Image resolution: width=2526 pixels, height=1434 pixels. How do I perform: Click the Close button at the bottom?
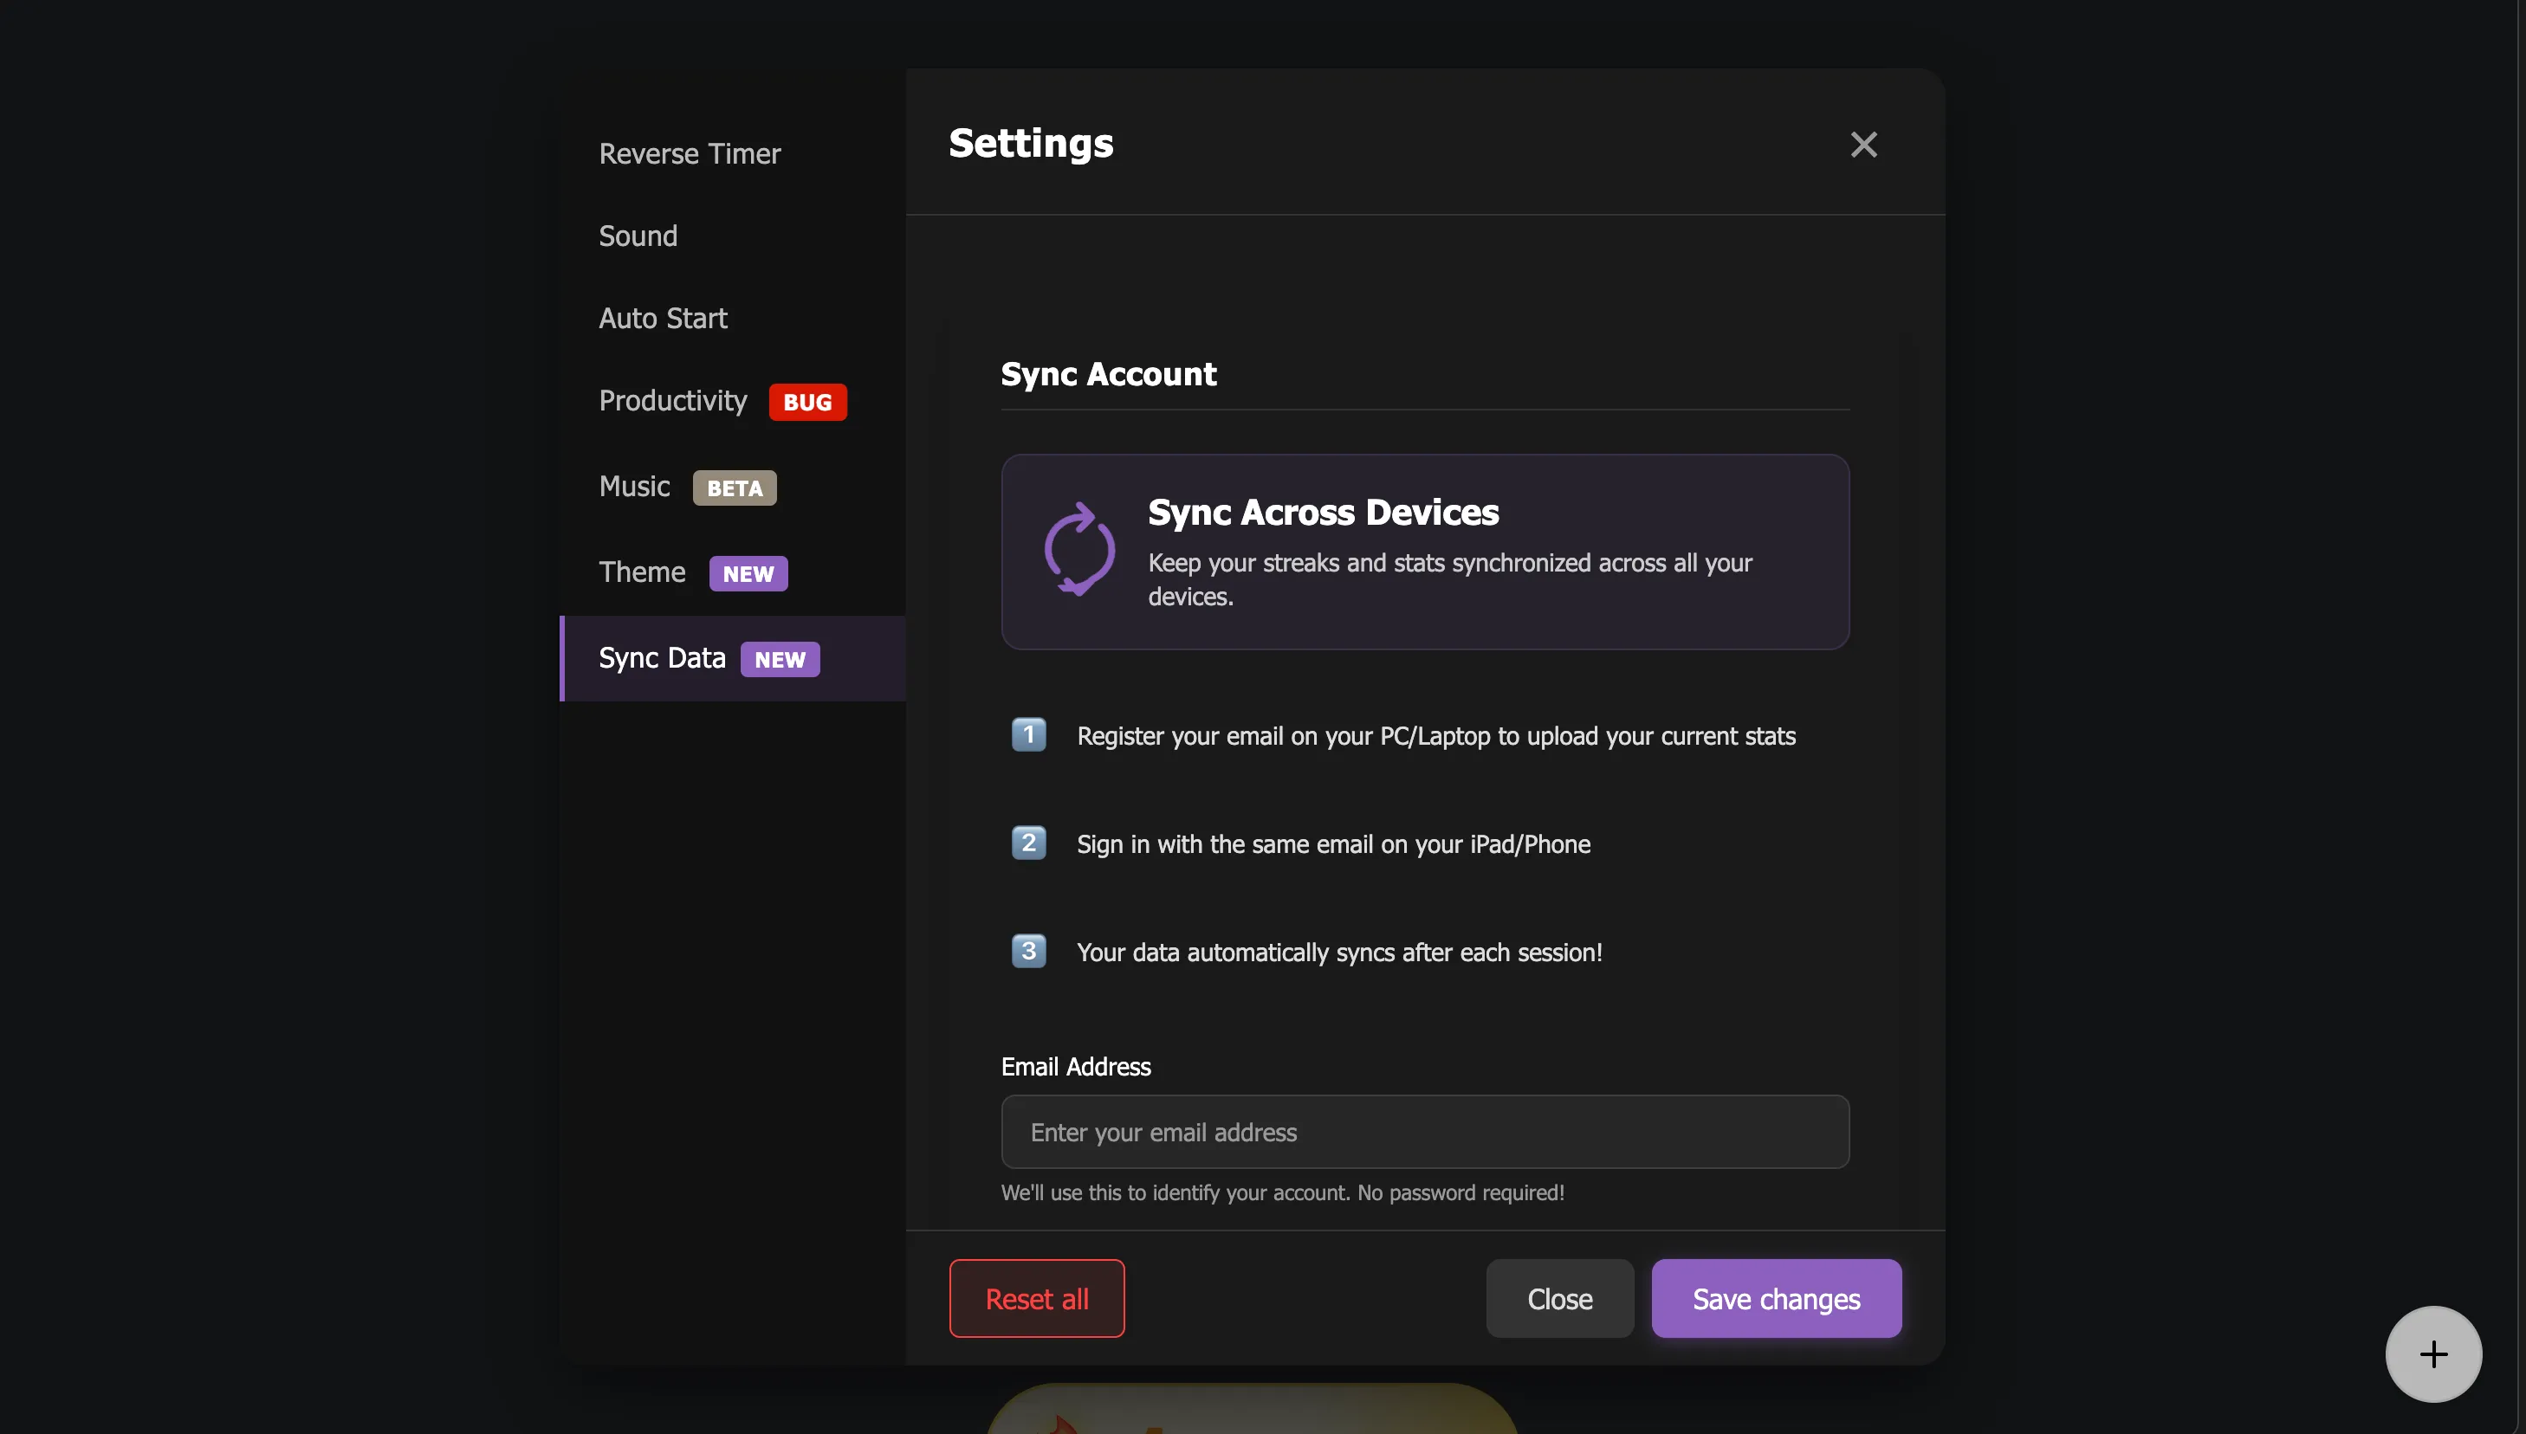pos(1558,1298)
